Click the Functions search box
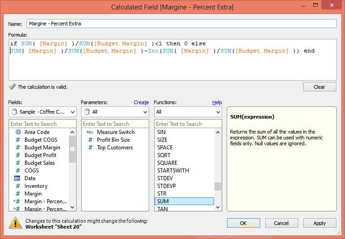Screen dimensions: 345x239 188,124
